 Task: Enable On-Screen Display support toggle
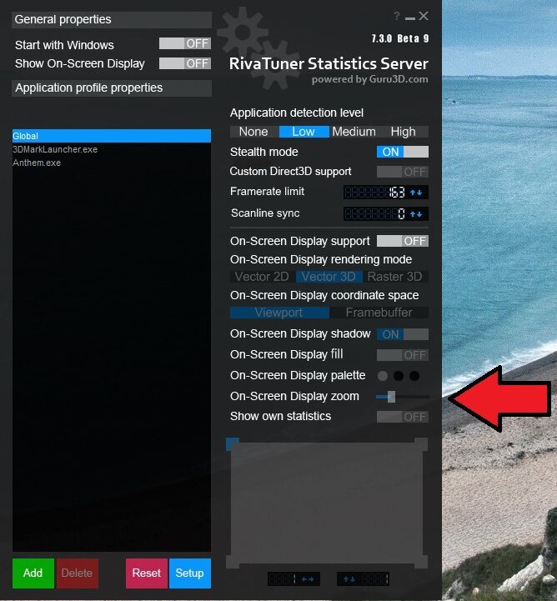tap(403, 241)
